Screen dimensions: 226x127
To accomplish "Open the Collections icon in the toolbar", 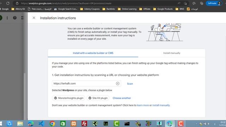I will coord(202,3).
